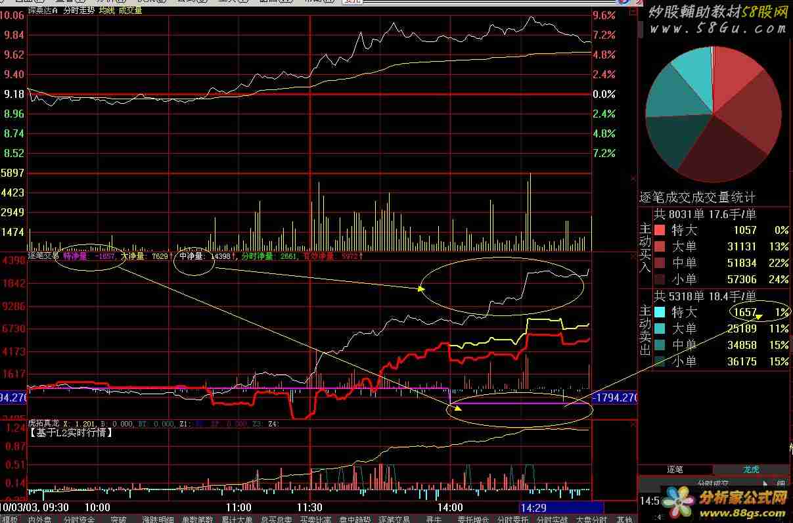Click the large dark red pie slice
Viewport: 793px width, 523px height.
pyautogui.click(x=723, y=151)
